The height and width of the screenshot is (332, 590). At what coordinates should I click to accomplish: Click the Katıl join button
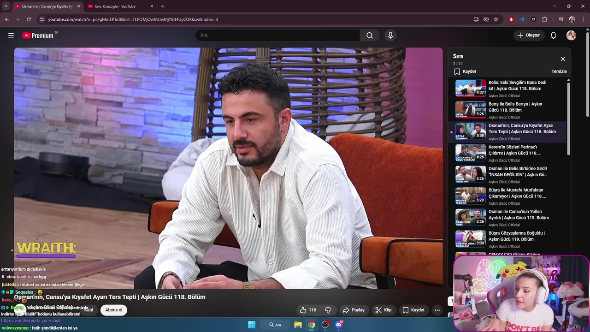click(88, 310)
